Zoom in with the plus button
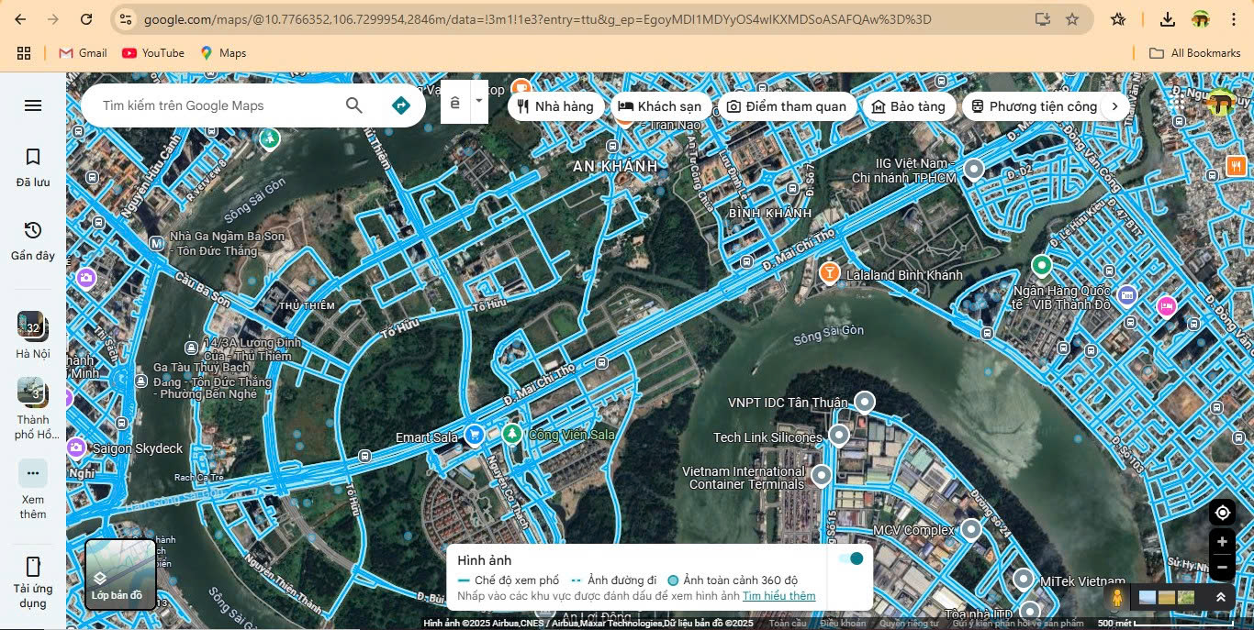 pos(1222,542)
